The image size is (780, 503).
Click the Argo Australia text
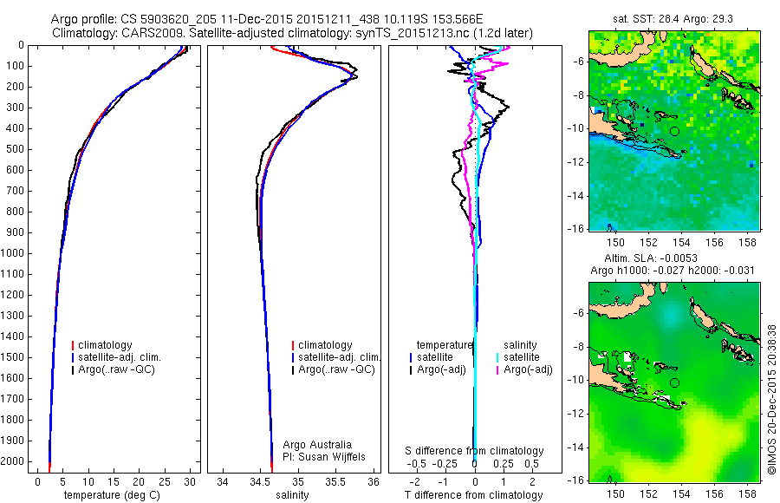click(317, 445)
